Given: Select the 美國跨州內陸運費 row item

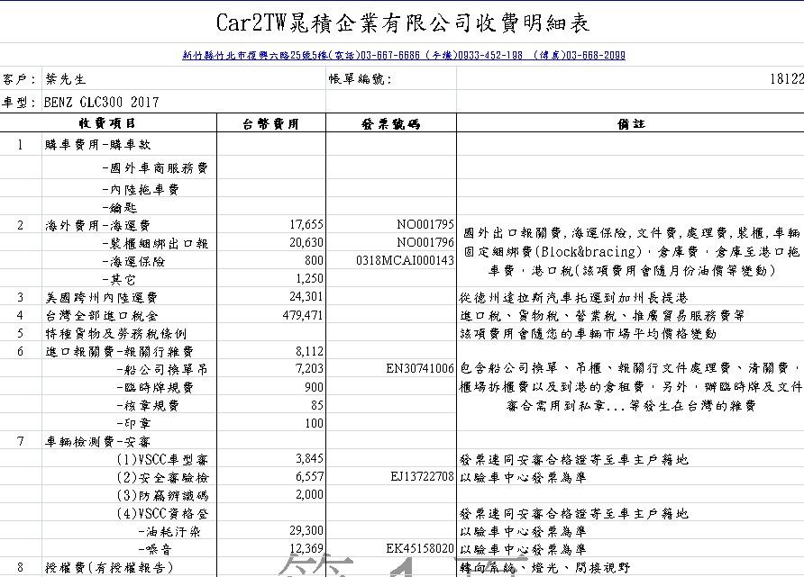Looking at the screenshot, I should coord(101,296).
